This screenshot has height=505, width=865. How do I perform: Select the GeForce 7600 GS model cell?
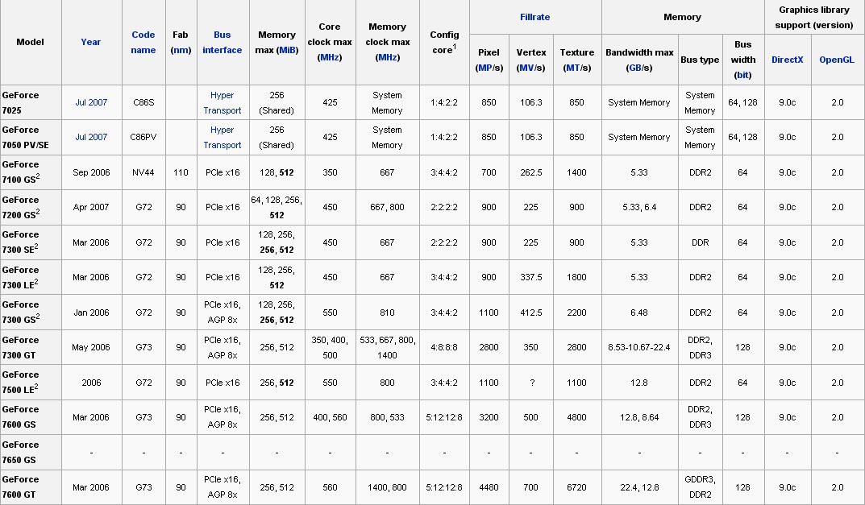(x=31, y=417)
